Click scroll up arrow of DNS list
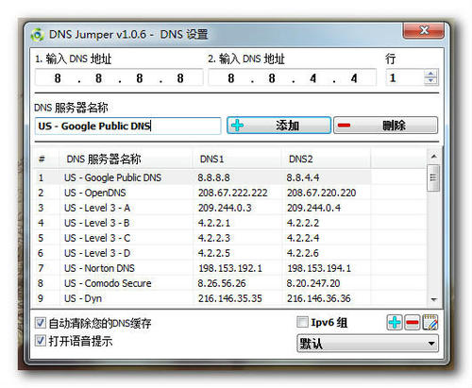472x388 pixels. tap(434, 156)
